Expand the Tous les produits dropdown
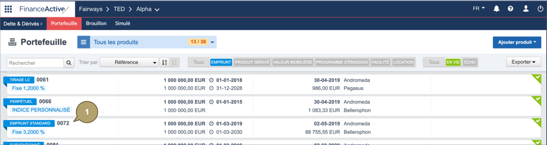 212,42
